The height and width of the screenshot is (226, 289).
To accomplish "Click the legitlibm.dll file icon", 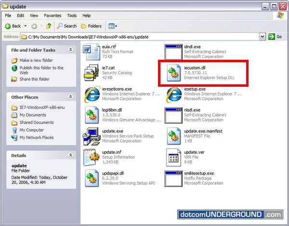I will tap(92, 115).
